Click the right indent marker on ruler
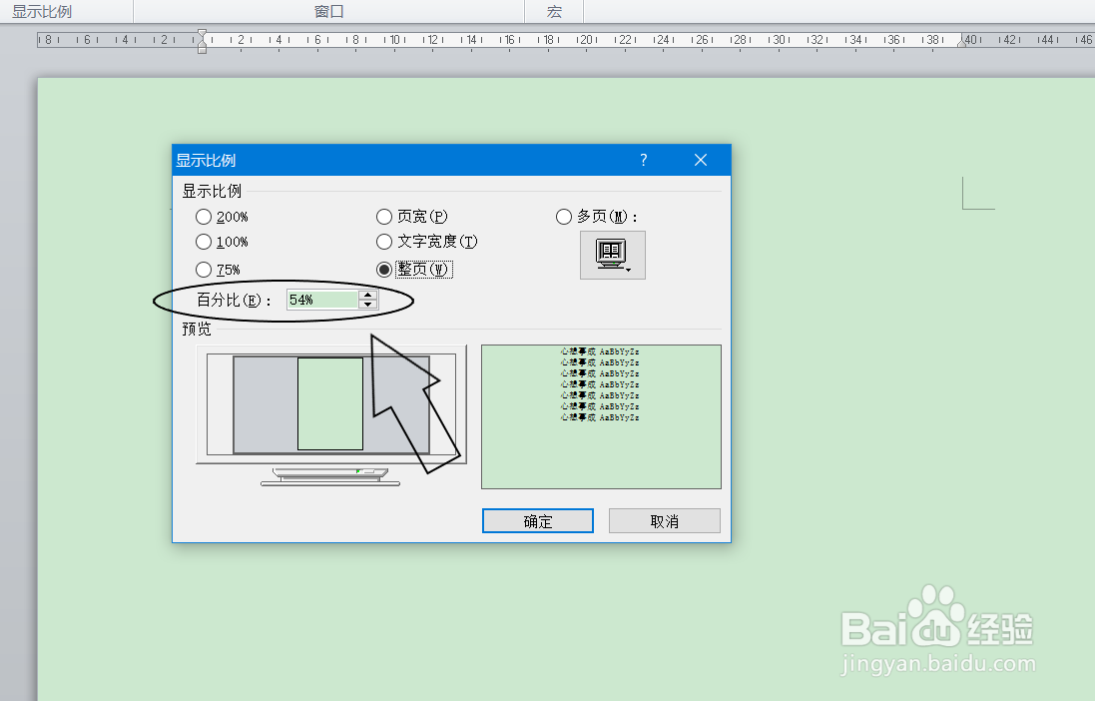 [961, 42]
